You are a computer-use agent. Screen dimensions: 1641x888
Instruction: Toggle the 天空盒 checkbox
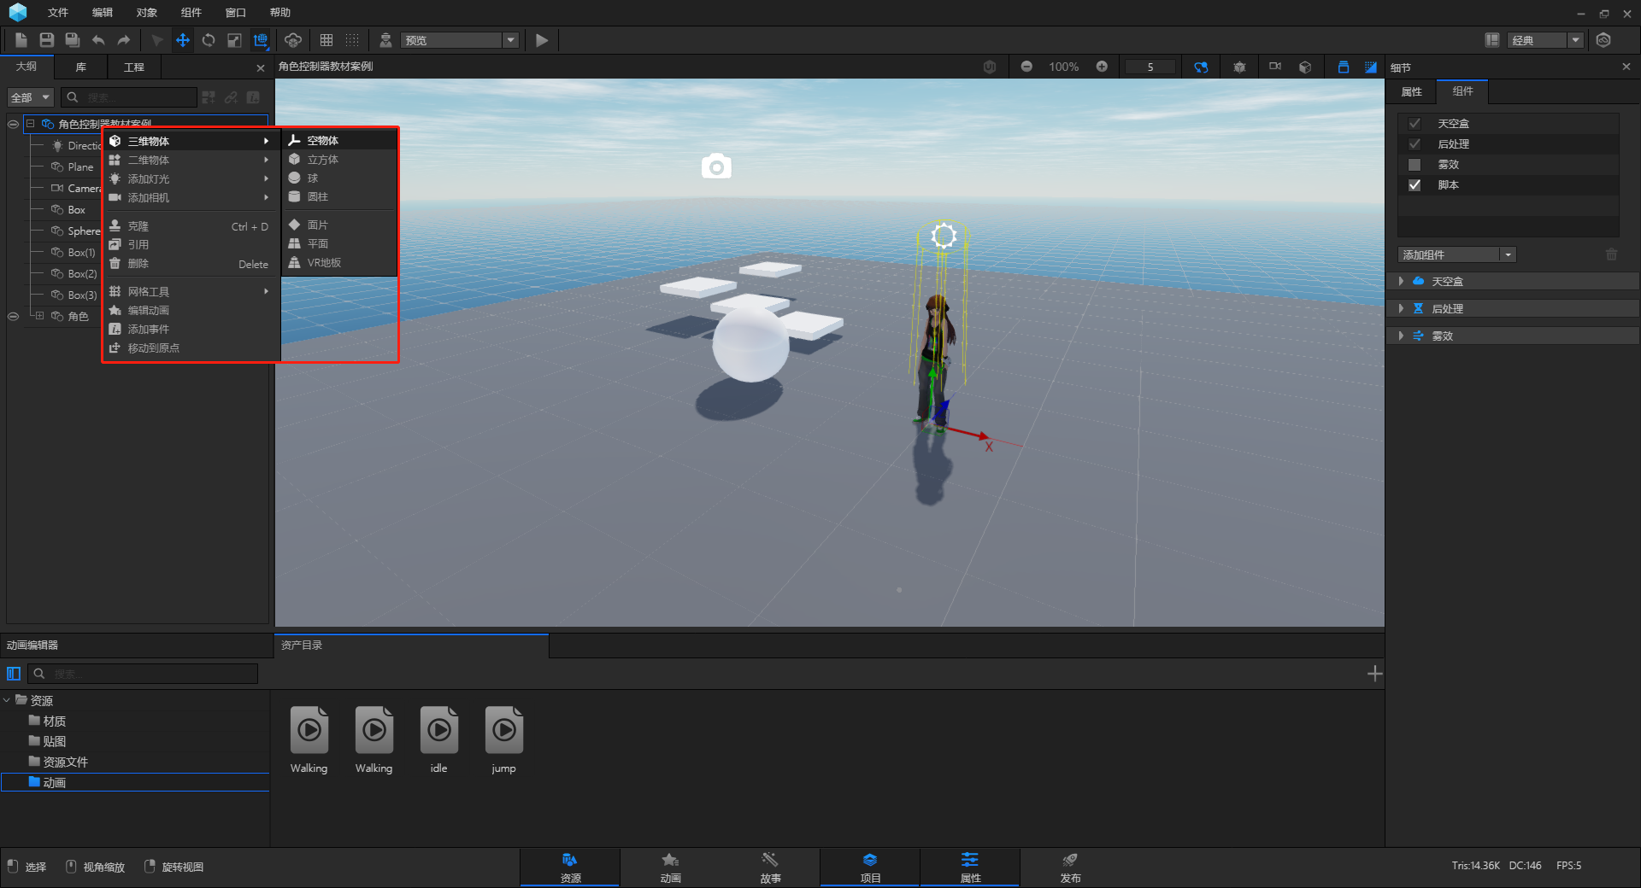(x=1415, y=124)
